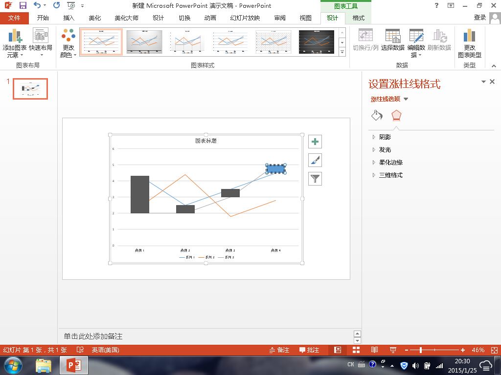Open Change Colors (更改颜色) palette
This screenshot has width=501, height=375.
(x=68, y=43)
